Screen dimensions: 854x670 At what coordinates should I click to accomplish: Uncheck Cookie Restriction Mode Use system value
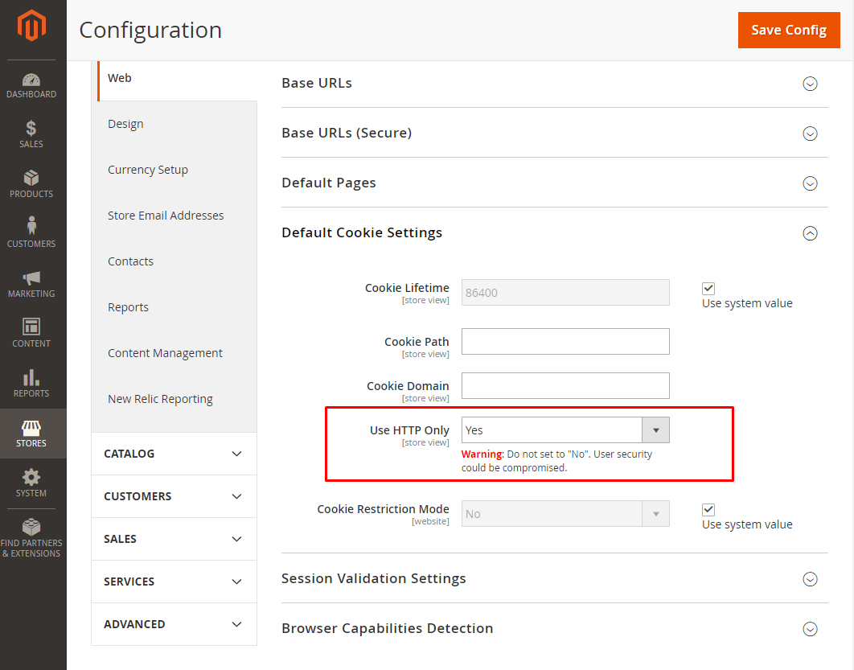tap(708, 509)
